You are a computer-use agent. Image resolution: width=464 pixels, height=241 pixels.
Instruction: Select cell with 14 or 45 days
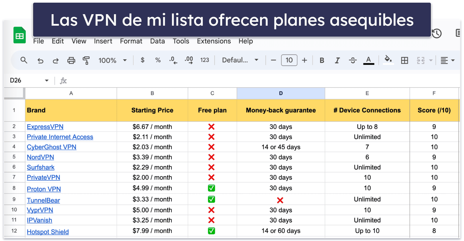281,147
